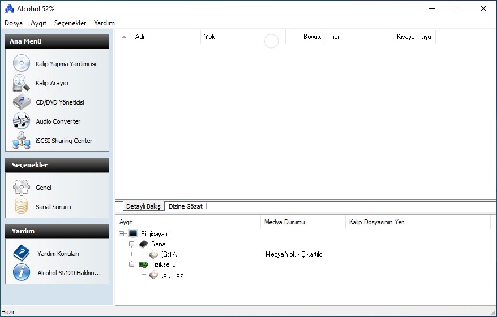The image size is (497, 317).
Task: Open the Aygıt menu
Action: pos(38,23)
